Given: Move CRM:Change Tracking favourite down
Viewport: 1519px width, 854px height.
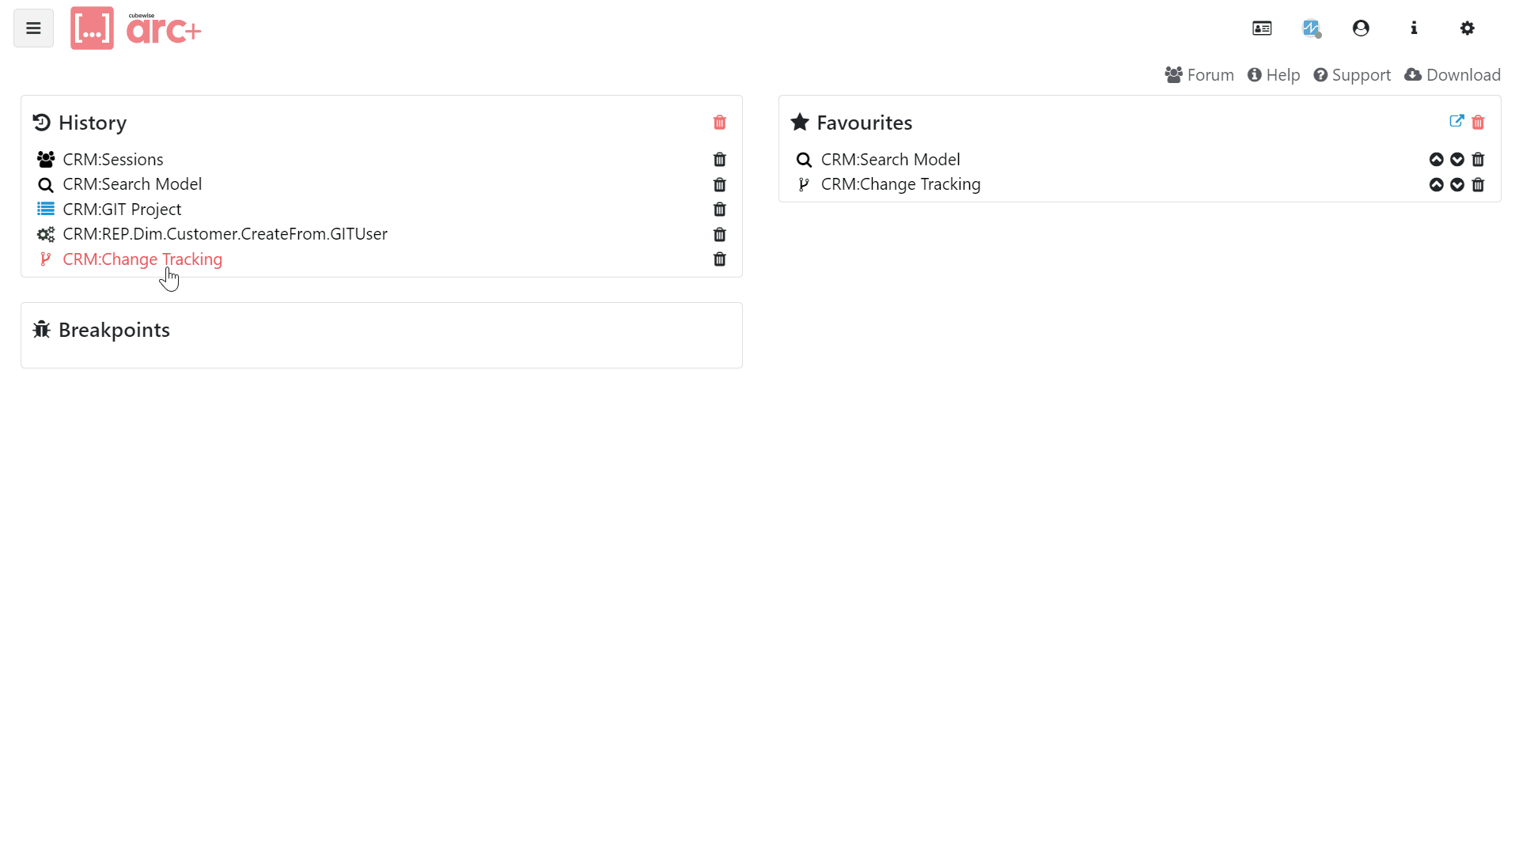Looking at the screenshot, I should 1457,185.
